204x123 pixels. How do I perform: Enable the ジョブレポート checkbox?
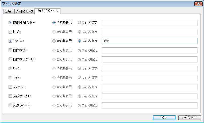[10, 105]
